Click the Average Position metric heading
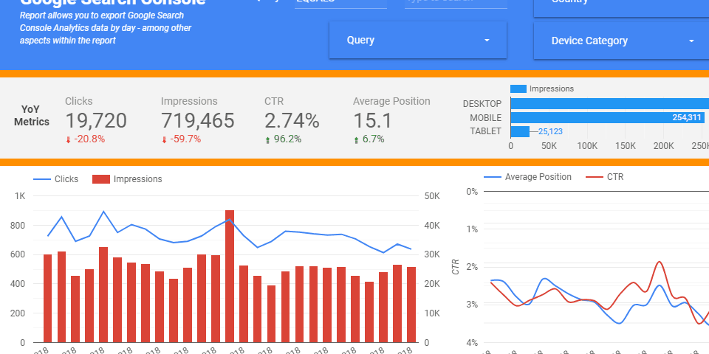 391,101
